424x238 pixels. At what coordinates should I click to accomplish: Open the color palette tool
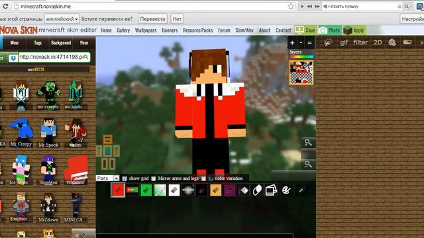(286, 190)
